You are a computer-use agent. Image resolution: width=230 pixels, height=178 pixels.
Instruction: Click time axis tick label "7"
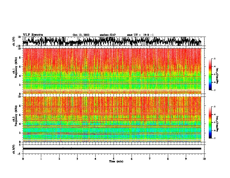point(150,159)
